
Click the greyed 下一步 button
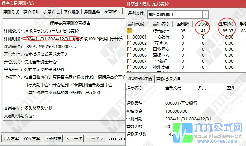click(x=96, y=139)
